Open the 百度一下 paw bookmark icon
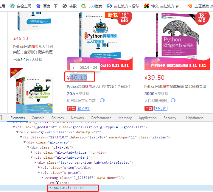Viewport: 213px width, 192px height. 38,6
